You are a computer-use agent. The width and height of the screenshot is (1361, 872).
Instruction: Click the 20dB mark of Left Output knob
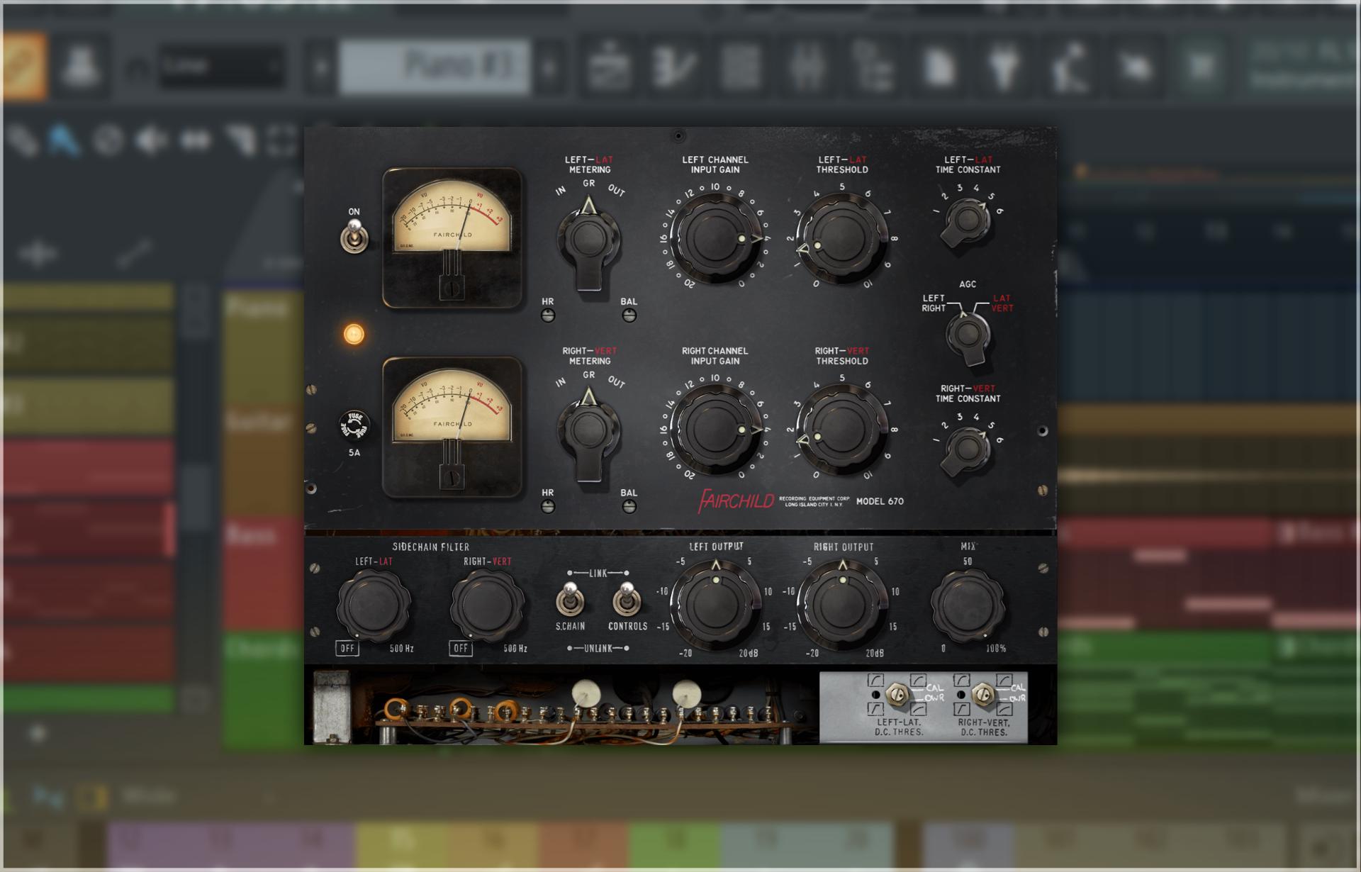[749, 653]
